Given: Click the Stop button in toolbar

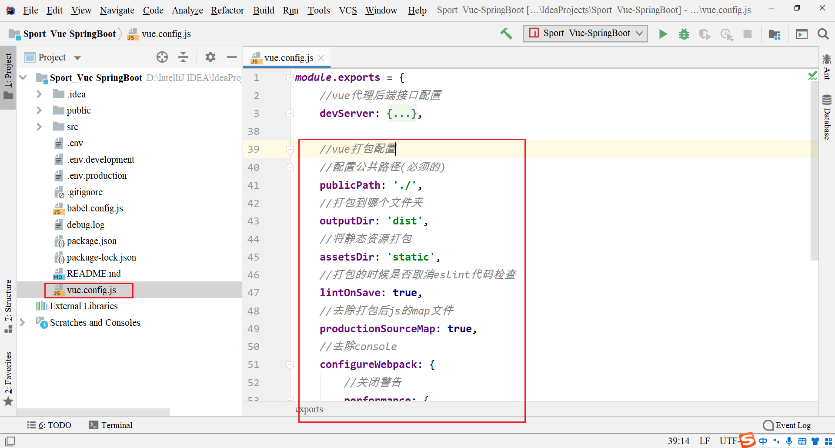Looking at the screenshot, I should [x=748, y=33].
